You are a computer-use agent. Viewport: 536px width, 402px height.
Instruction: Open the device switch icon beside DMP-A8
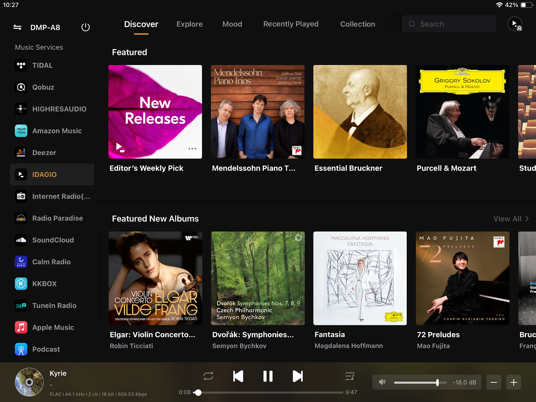(x=17, y=27)
